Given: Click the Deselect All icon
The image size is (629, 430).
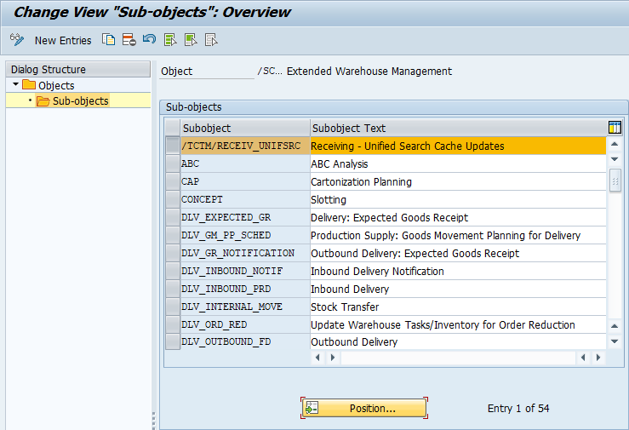Looking at the screenshot, I should (x=211, y=40).
